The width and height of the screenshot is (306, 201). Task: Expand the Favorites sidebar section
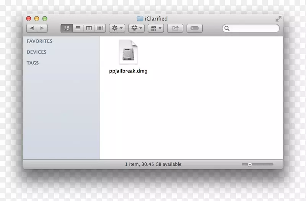click(x=39, y=41)
